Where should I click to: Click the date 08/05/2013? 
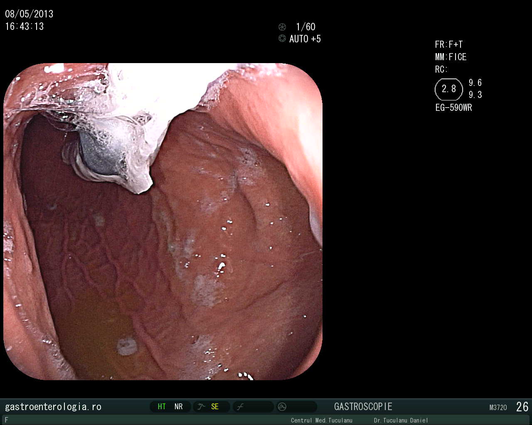tap(29, 14)
